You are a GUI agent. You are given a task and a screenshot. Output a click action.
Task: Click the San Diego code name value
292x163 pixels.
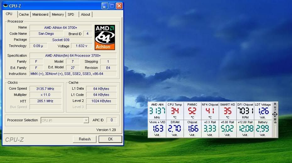(x=46, y=34)
